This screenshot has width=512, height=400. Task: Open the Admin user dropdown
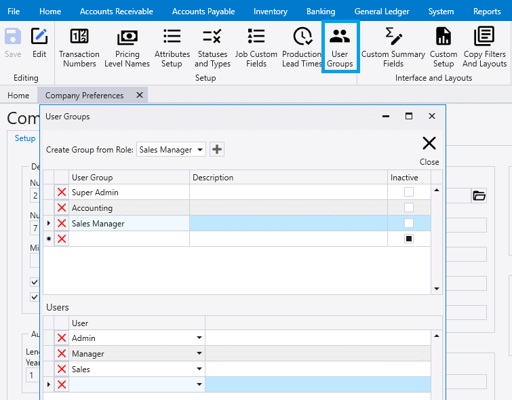point(199,338)
